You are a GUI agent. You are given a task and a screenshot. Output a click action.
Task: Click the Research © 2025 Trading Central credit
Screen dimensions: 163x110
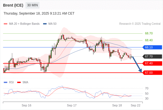(x=140, y=24)
